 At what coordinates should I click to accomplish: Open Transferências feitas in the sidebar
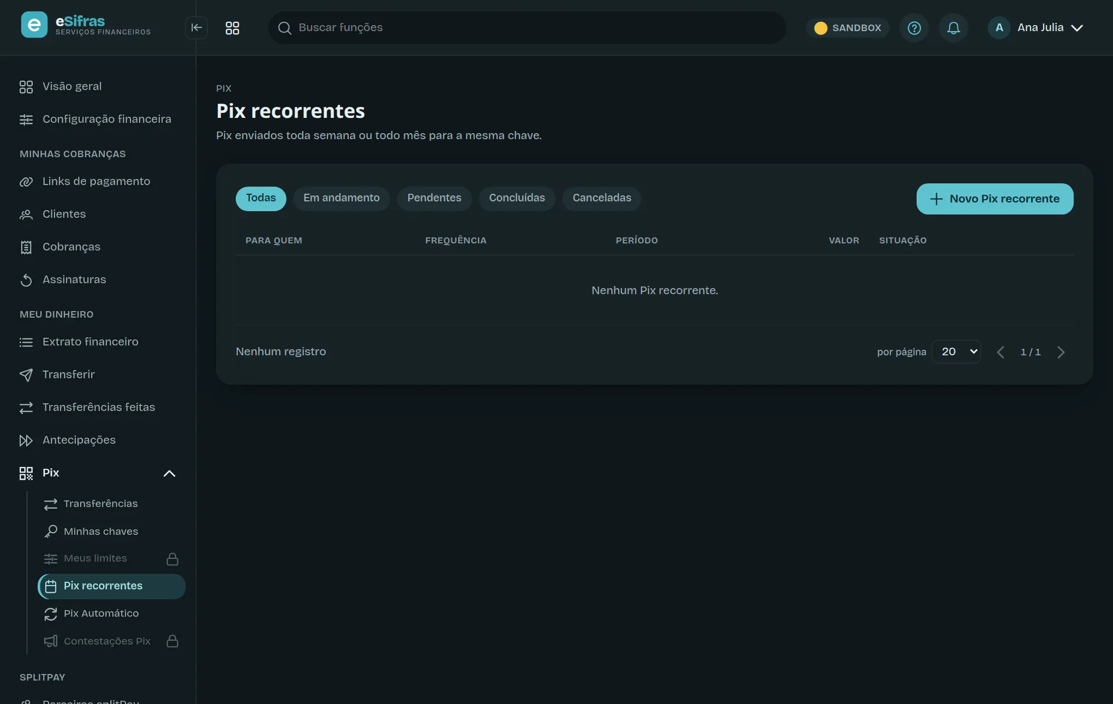(98, 407)
